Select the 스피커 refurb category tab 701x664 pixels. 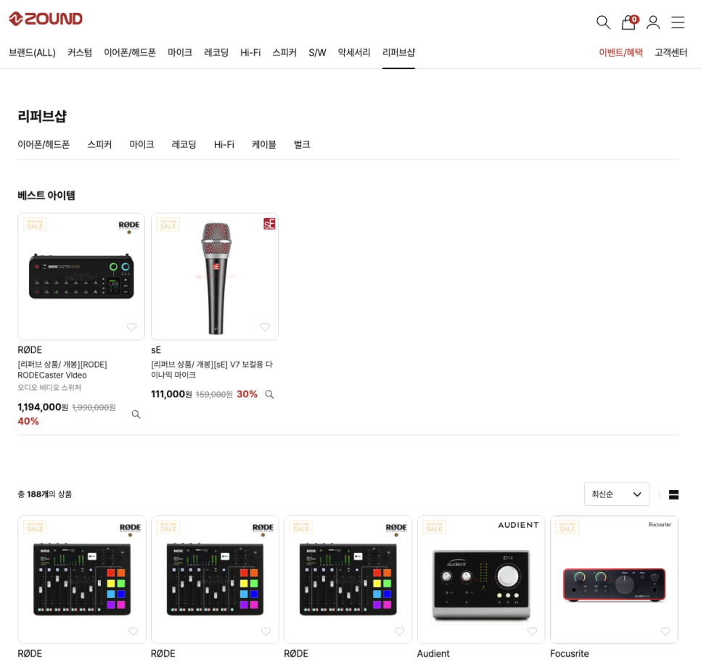(99, 145)
